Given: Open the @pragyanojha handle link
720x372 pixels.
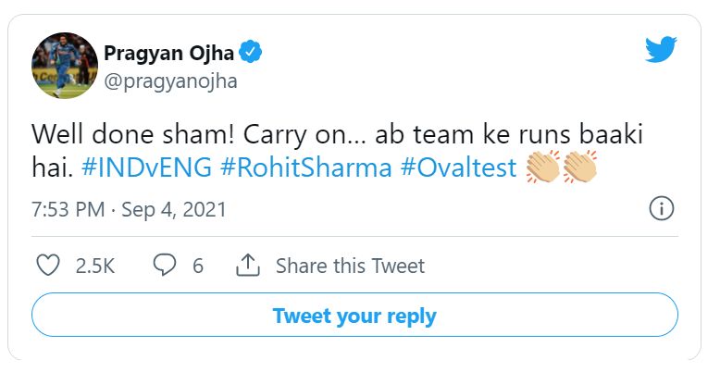Looking at the screenshot, I should pos(170,81).
